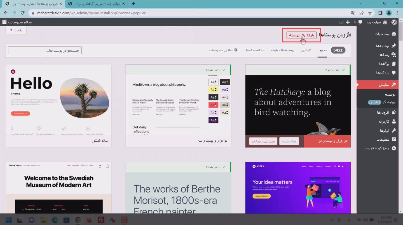403x225 pixels.
Task: Open Chrome side panel icon
Action: coord(381,13)
